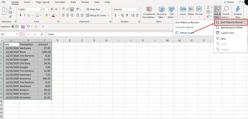
Task: Toggle AutoSave switch
Action: click(15, 27)
